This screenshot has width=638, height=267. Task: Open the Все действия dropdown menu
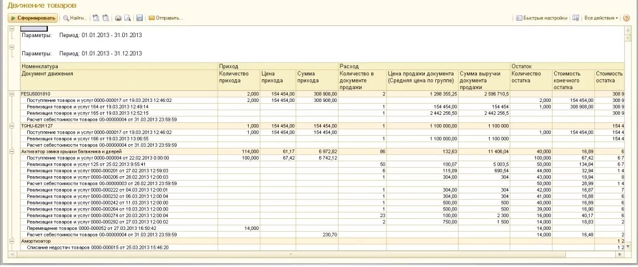(x=601, y=18)
